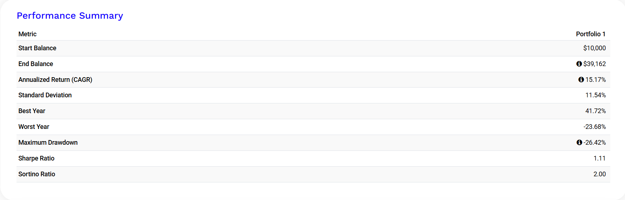Image resolution: width=625 pixels, height=200 pixels.
Task: Select the Portfolio 1 column header
Action: pos(590,34)
